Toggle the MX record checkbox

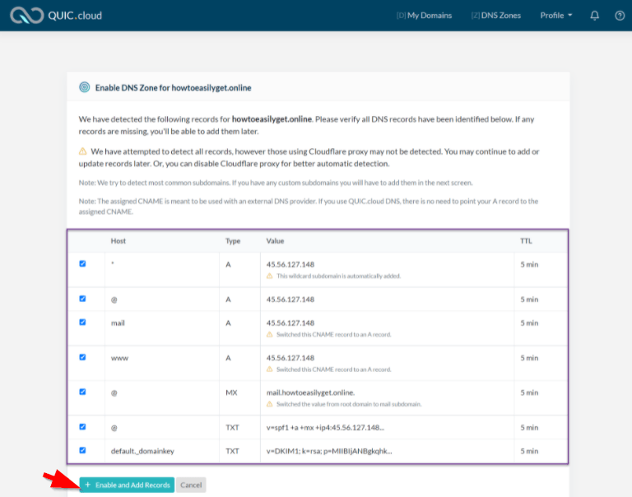(x=82, y=392)
